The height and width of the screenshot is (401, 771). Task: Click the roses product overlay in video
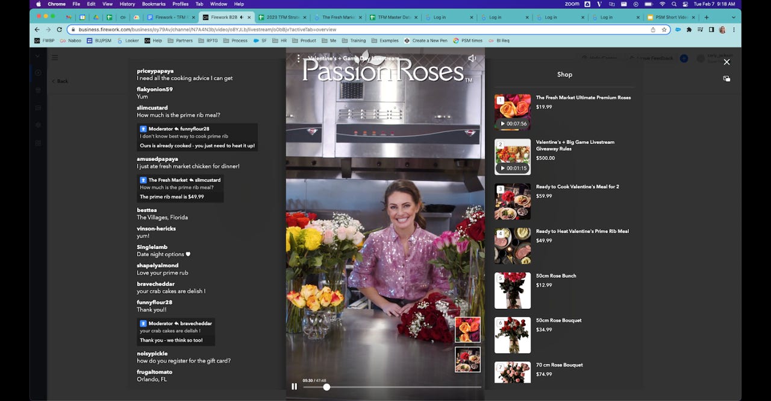(467, 330)
